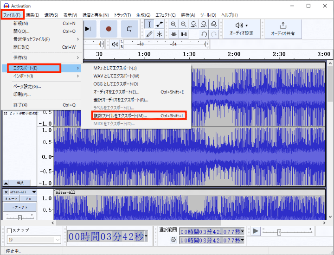Choose 開く(O)... from File menu

click(x=42, y=31)
